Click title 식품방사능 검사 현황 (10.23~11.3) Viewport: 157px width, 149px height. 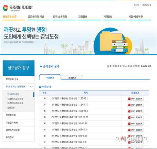[x=70, y=111]
